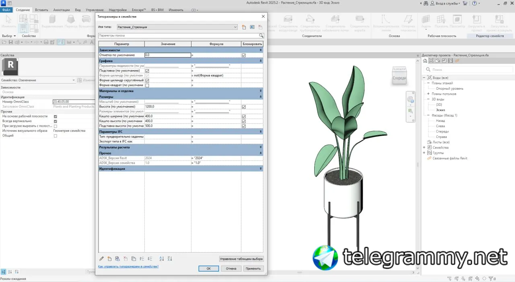Image resolution: width=515 pixels, height=282 pixels.
Task: Check the Форма квадрат value box
Action: [x=147, y=85]
